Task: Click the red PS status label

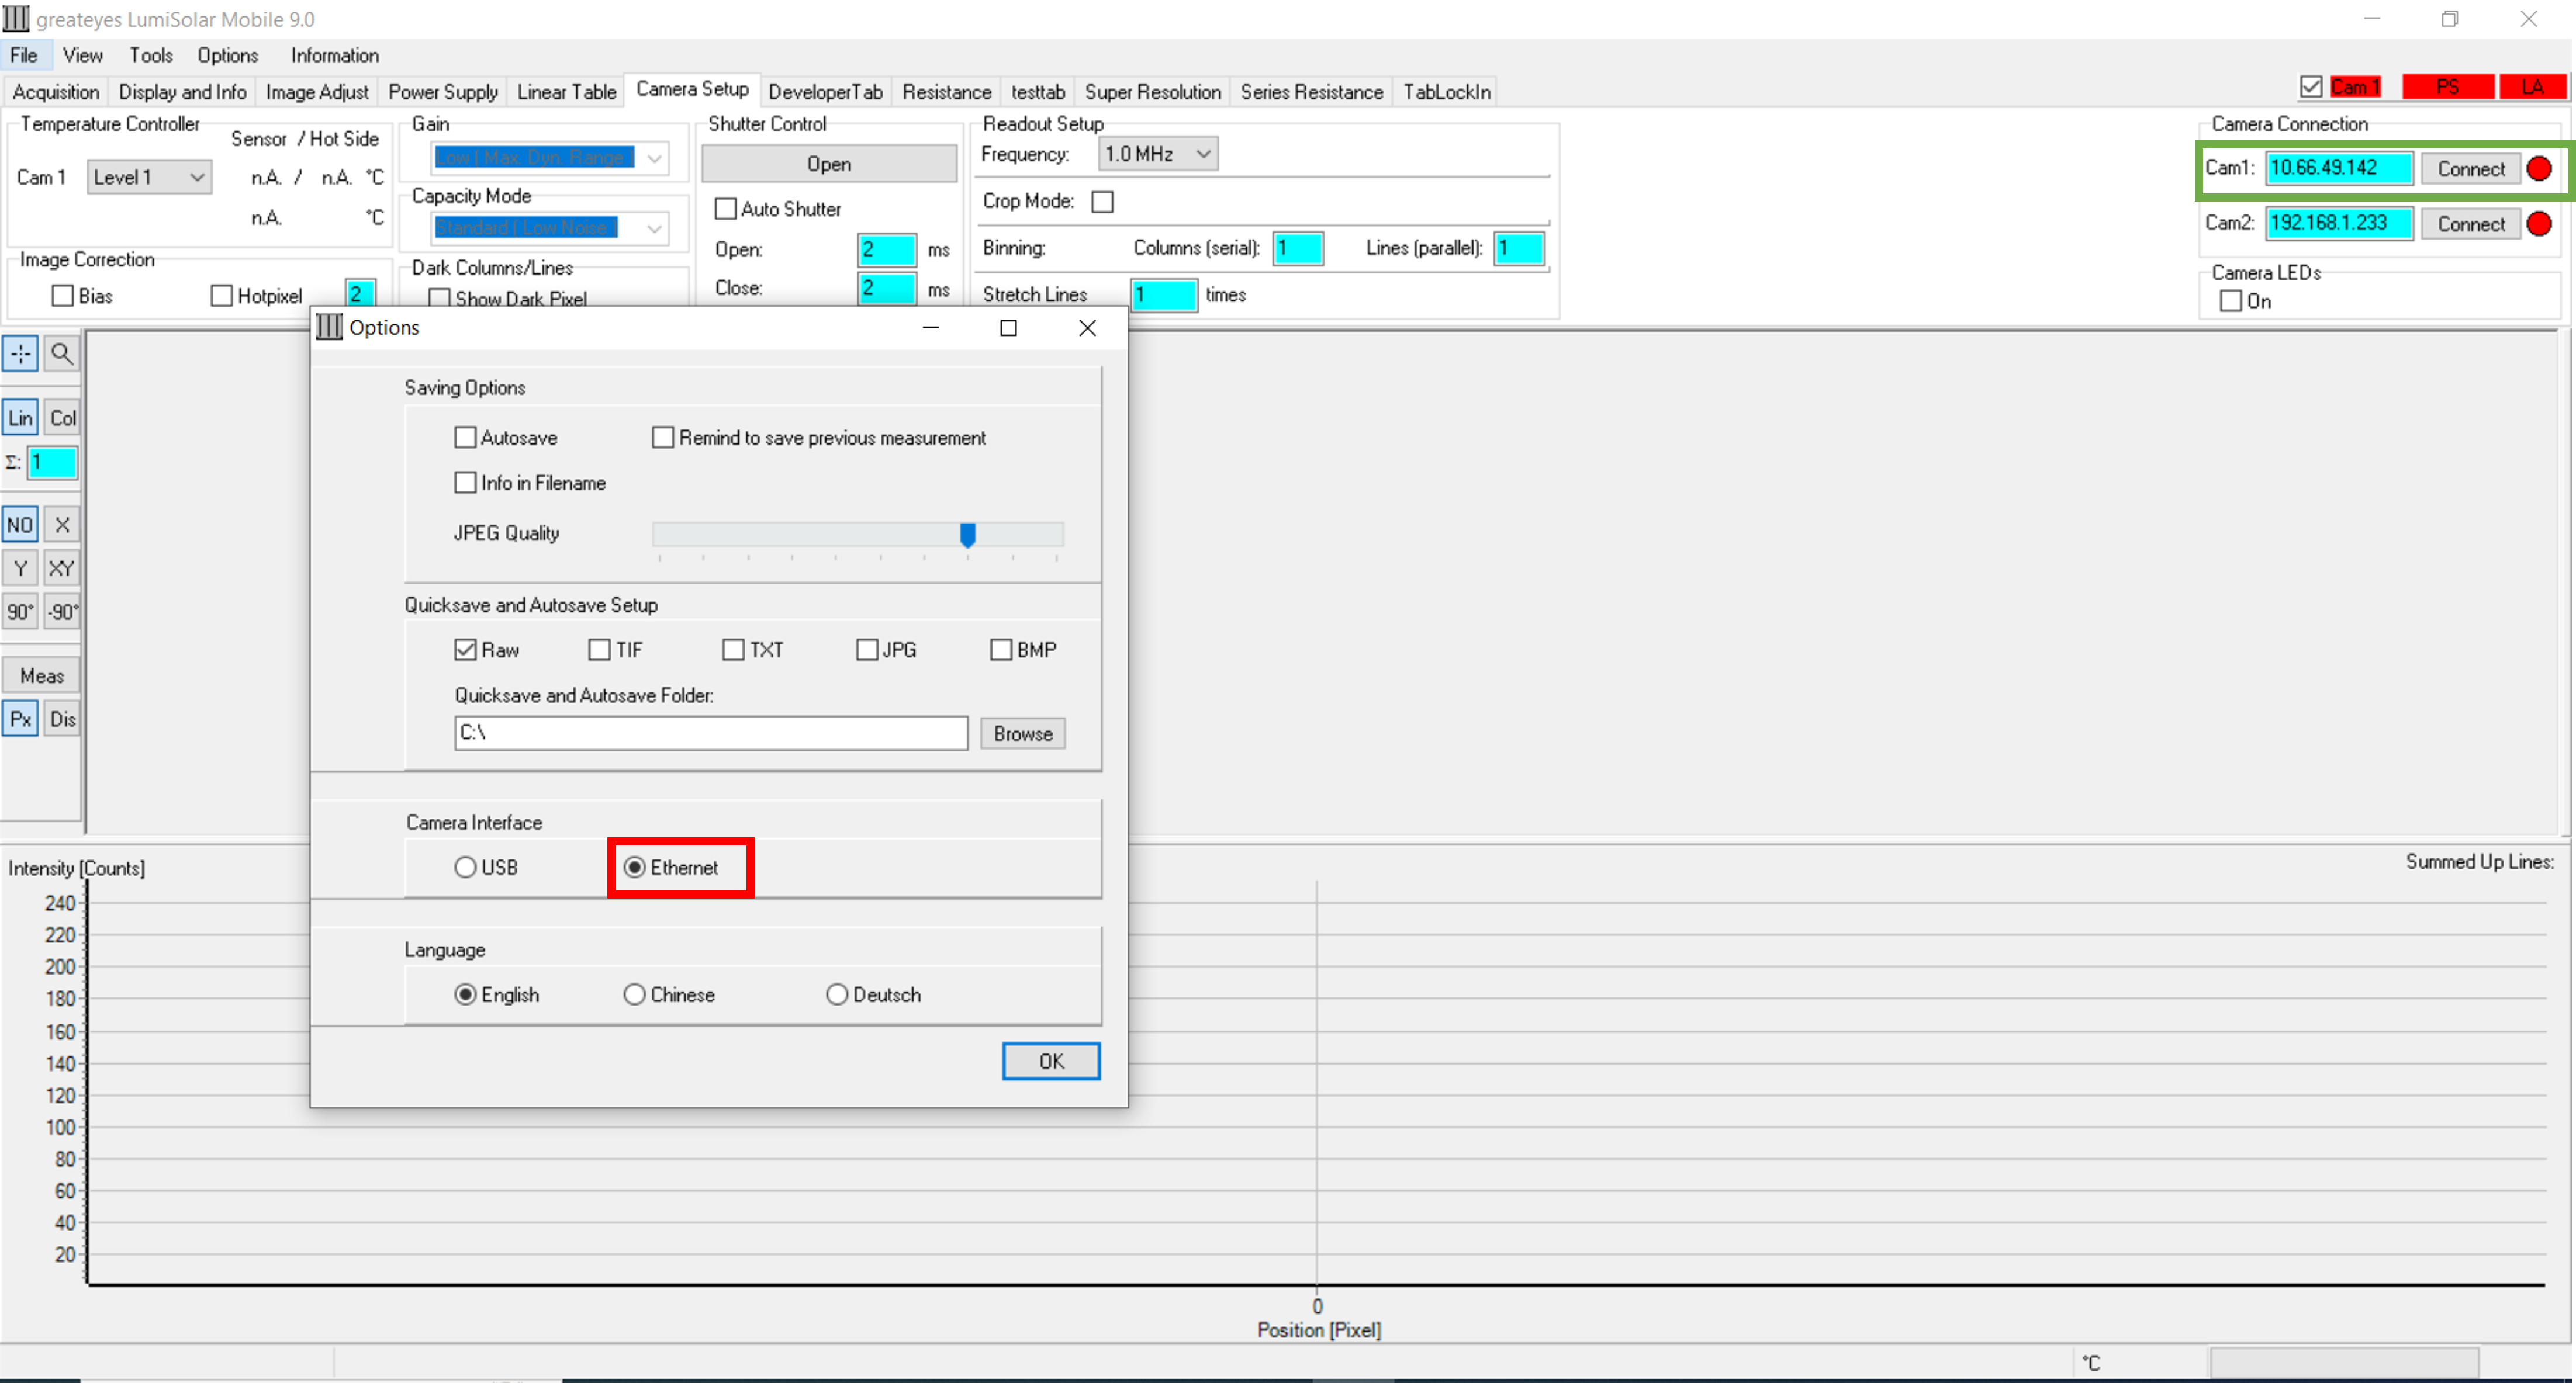Action: 2447,87
